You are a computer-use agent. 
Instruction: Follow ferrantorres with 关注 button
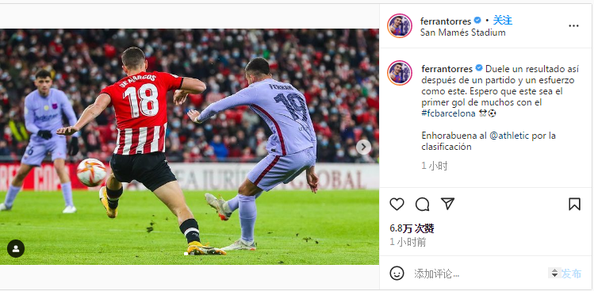pos(503,21)
